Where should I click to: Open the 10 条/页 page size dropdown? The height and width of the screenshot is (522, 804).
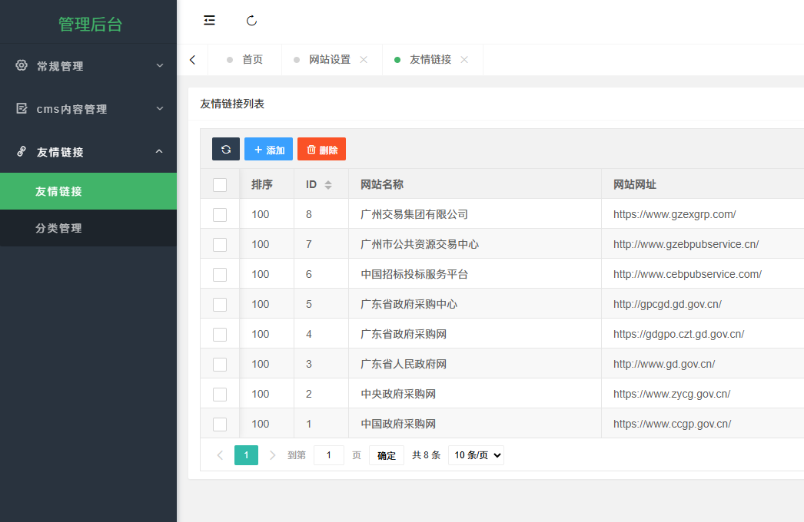coord(476,455)
